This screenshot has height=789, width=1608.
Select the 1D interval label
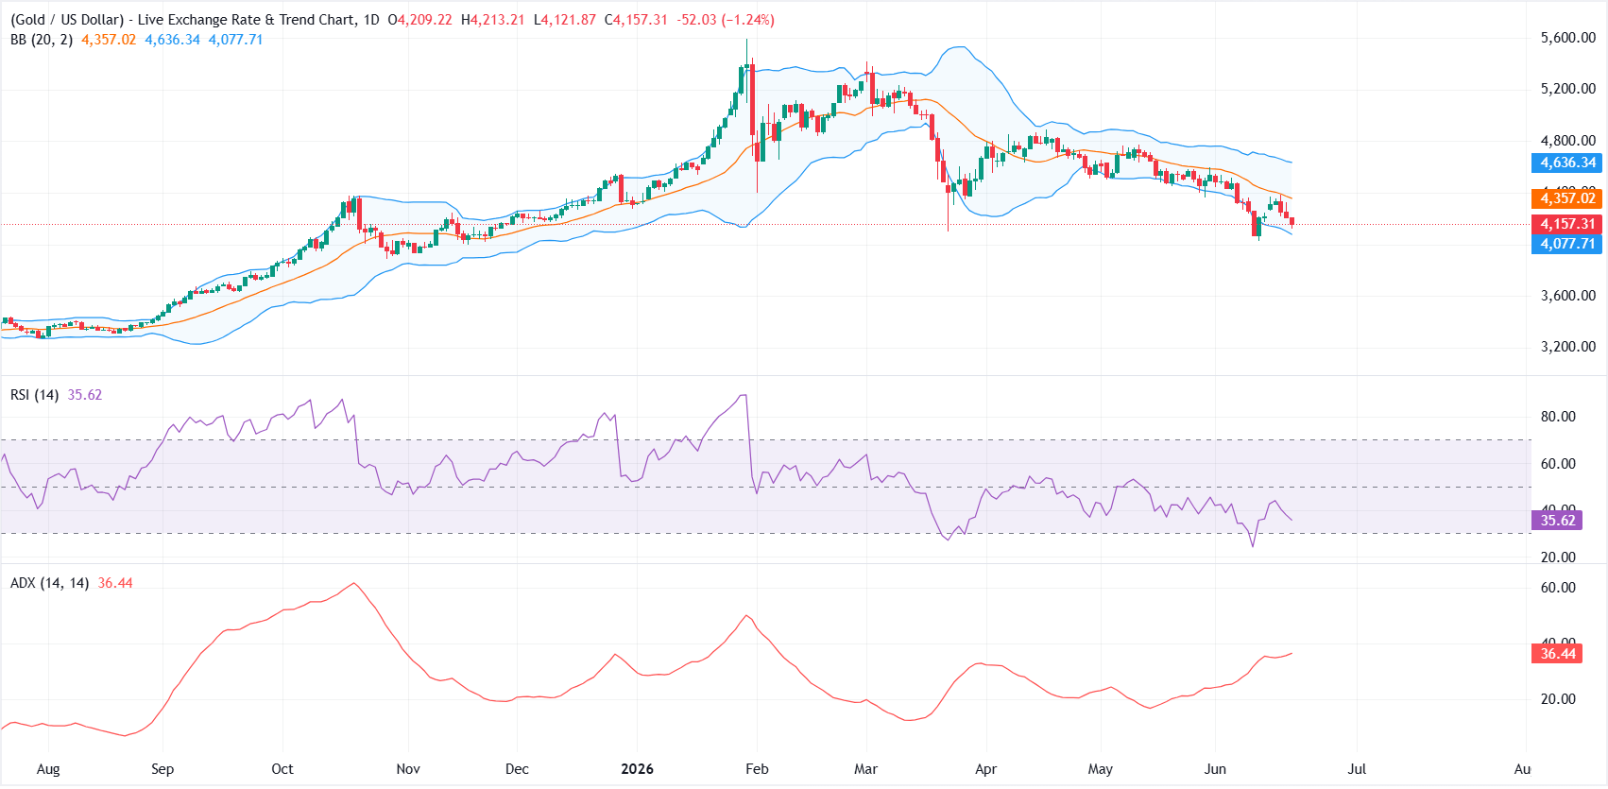click(x=370, y=20)
